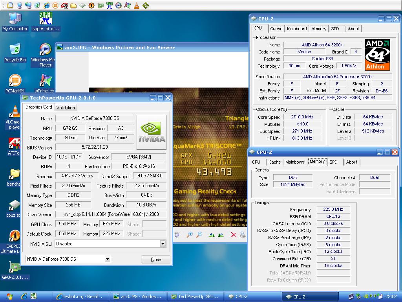Switch to Validation tab in GPU-Z

pyautogui.click(x=66, y=108)
